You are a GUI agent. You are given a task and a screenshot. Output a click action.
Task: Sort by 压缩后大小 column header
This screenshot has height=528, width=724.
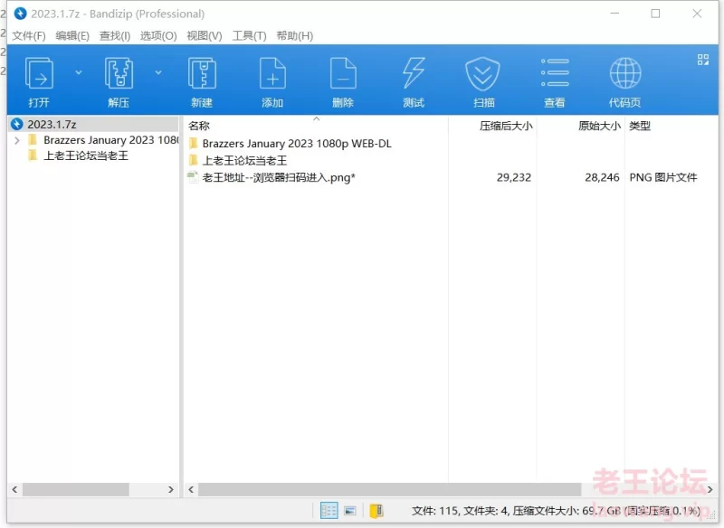pyautogui.click(x=506, y=126)
